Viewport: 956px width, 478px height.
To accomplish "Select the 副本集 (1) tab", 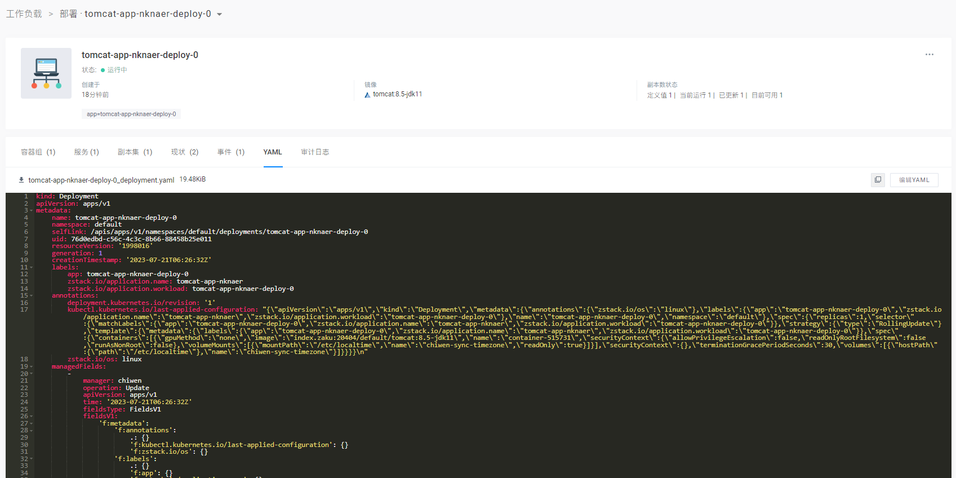I will coord(135,152).
